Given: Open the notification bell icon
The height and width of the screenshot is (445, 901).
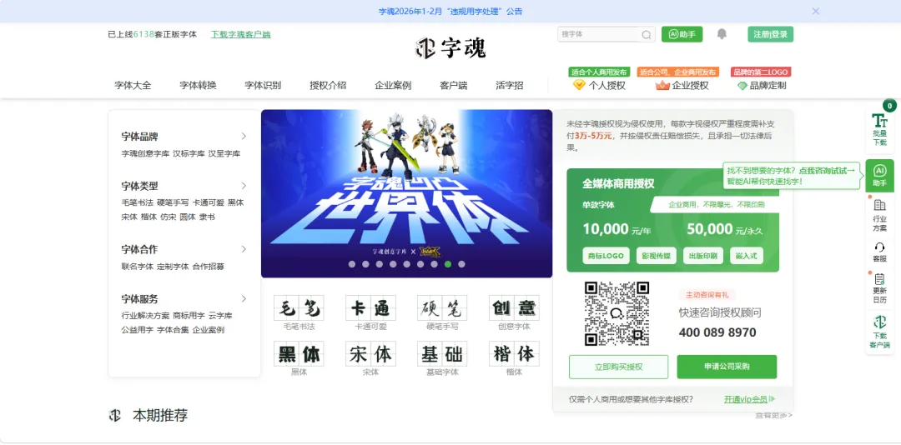Looking at the screenshot, I should 722,34.
